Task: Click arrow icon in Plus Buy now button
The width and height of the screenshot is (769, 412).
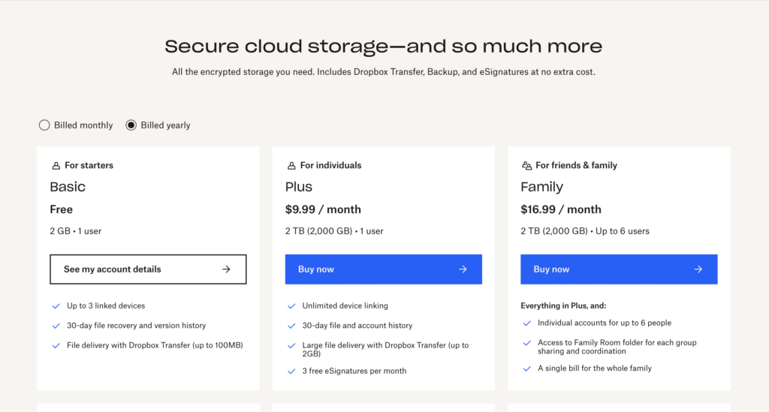Action: (463, 269)
